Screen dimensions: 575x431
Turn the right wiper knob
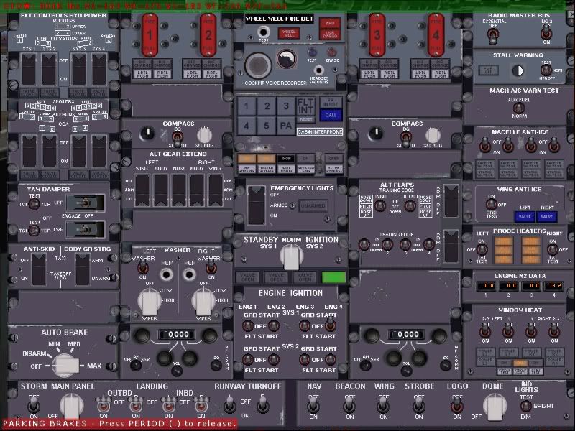pos(203,301)
